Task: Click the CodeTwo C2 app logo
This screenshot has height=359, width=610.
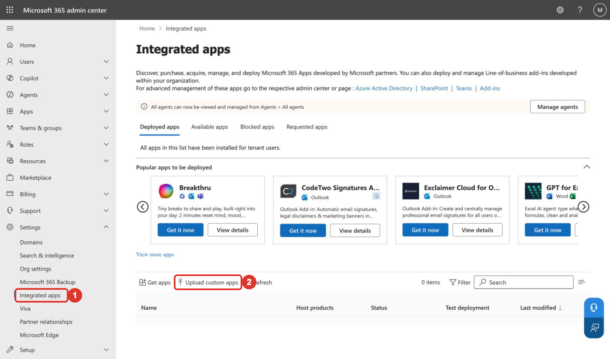Action: [x=288, y=191]
